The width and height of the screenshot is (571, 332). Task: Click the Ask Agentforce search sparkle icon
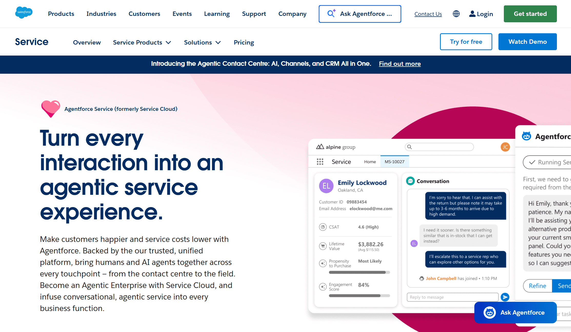pos(332,13)
